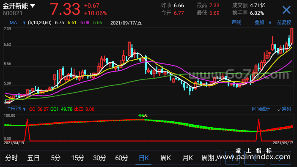Expand the 主升行情 indicator dropdown
Image resolution: width=297 pixels, height=167 pixels.
(x=24, y=110)
